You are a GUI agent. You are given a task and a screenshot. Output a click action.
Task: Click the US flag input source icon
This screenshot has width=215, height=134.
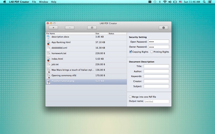point(180,2)
